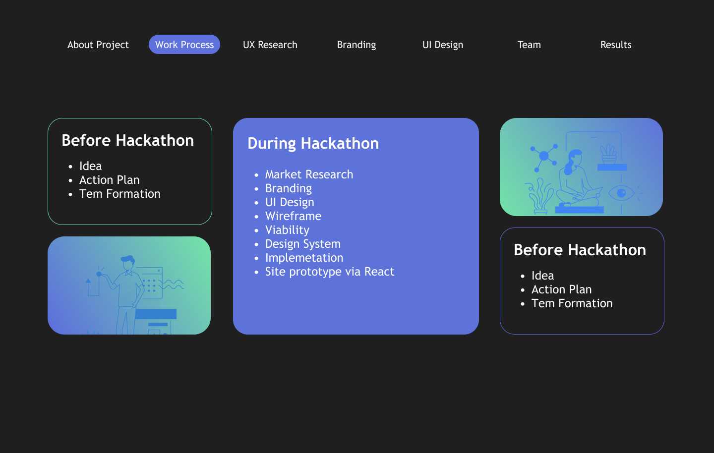Click the potted plant on the shelf
The width and height of the screenshot is (714, 453).
[x=608, y=154]
